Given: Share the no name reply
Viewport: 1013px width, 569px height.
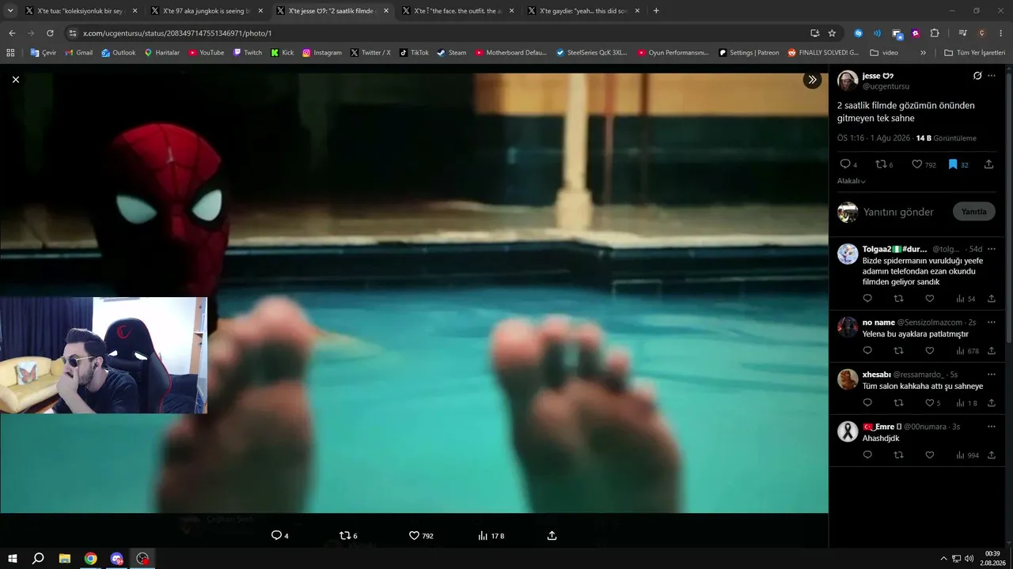Looking at the screenshot, I should tap(992, 351).
